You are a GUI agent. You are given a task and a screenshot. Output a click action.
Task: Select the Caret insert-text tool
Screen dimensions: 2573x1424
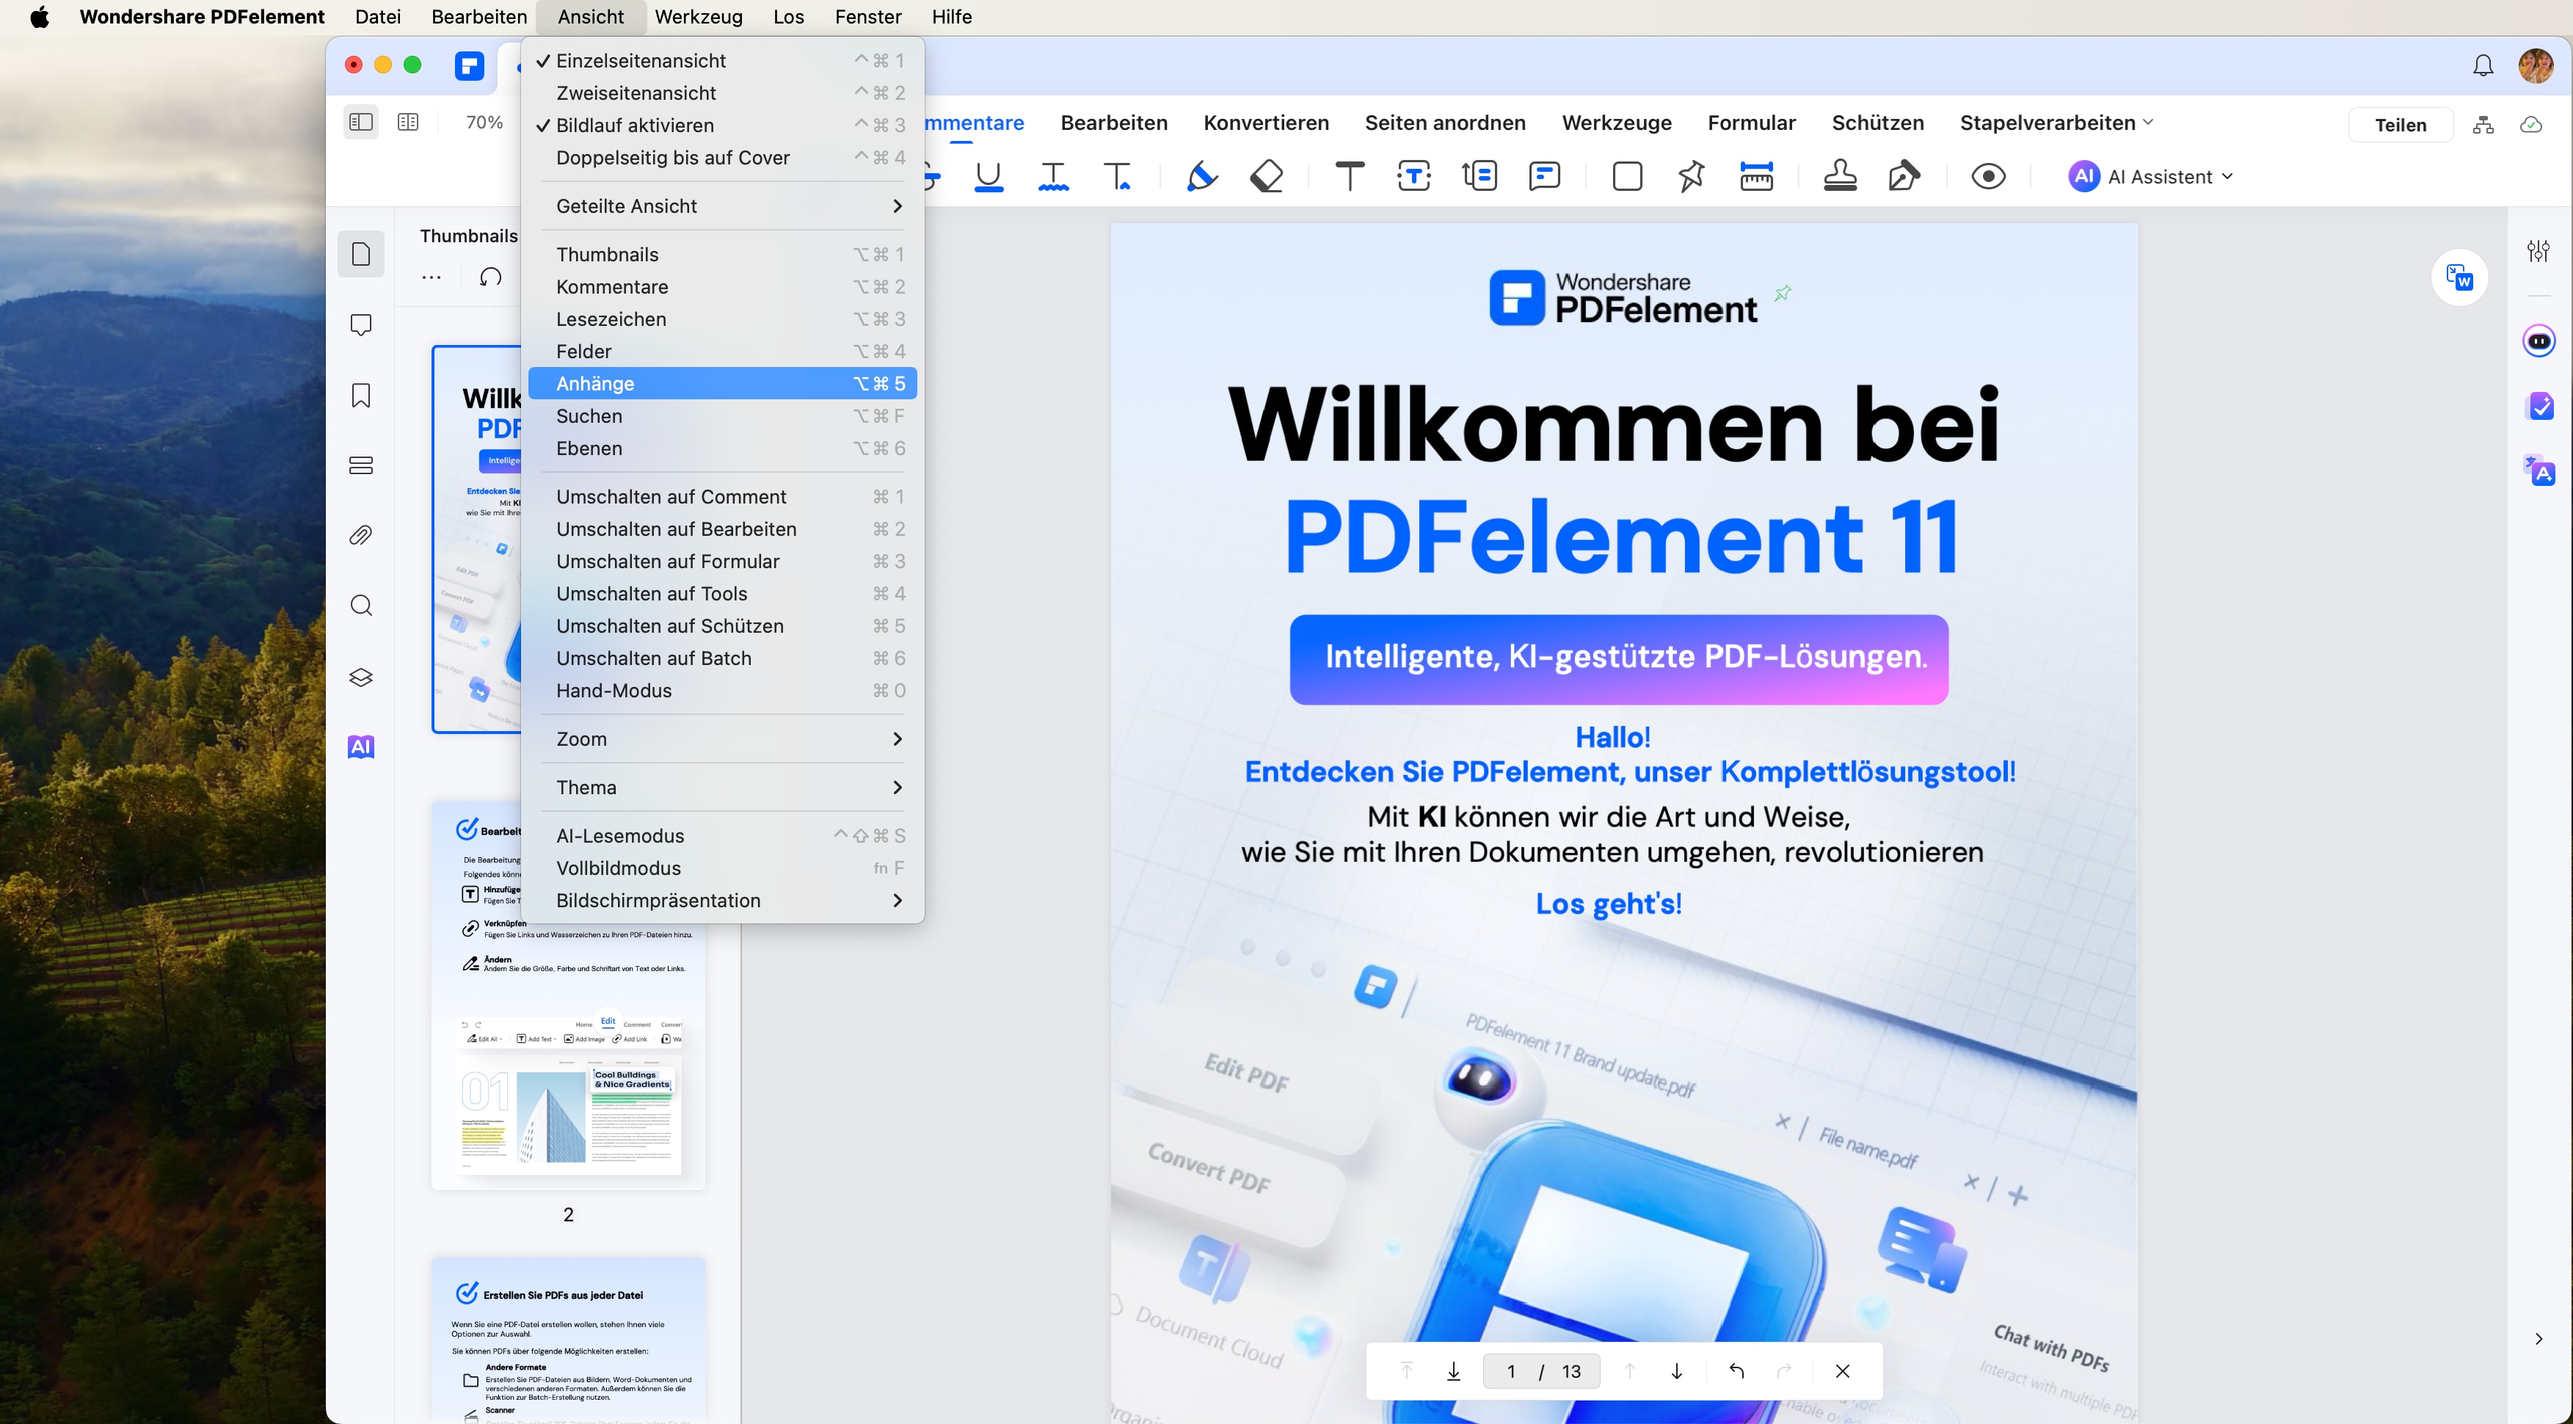pos(1118,176)
